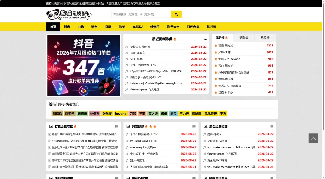Click the flame icon next to 海阔天空-beyond

pyautogui.click(x=216, y=59)
